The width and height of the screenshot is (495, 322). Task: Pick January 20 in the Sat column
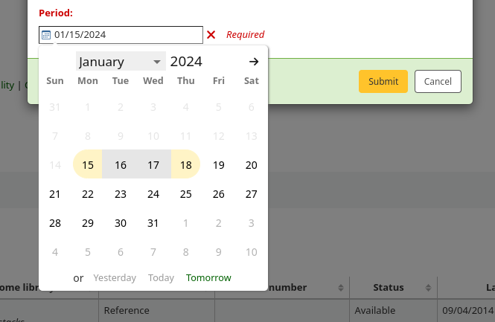tap(252, 165)
